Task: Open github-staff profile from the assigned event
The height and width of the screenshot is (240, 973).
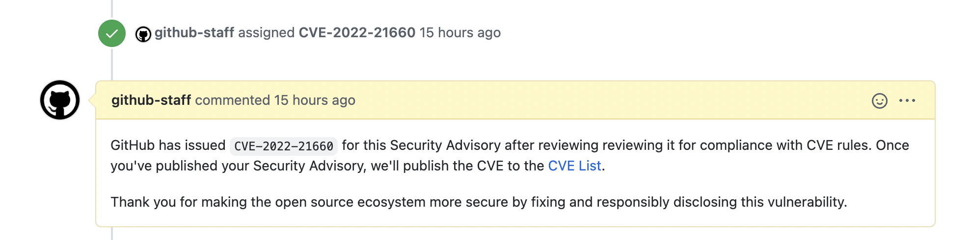Action: tap(194, 33)
